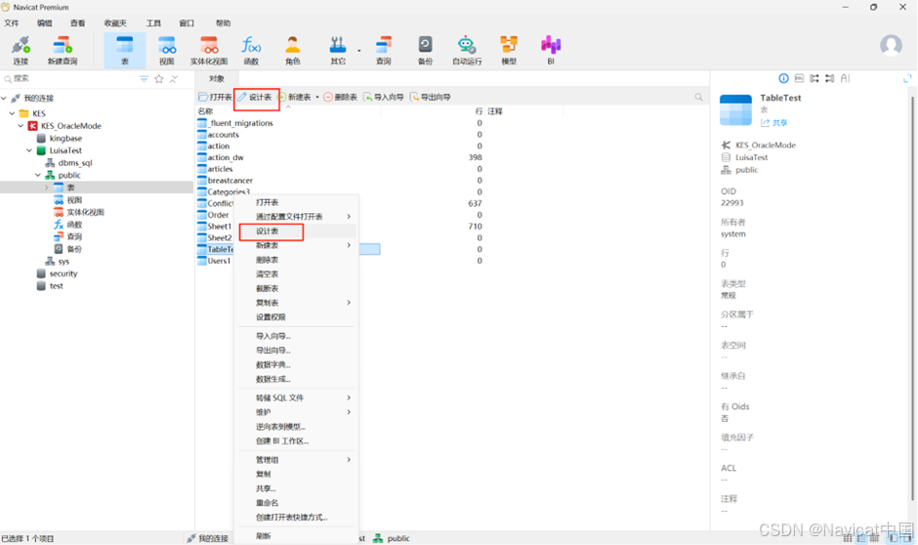Click the info icon atop right panel
The height and width of the screenshot is (545, 918).
(783, 78)
